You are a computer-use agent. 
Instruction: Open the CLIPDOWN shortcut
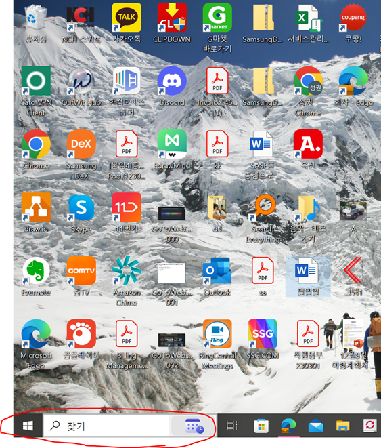tap(172, 18)
